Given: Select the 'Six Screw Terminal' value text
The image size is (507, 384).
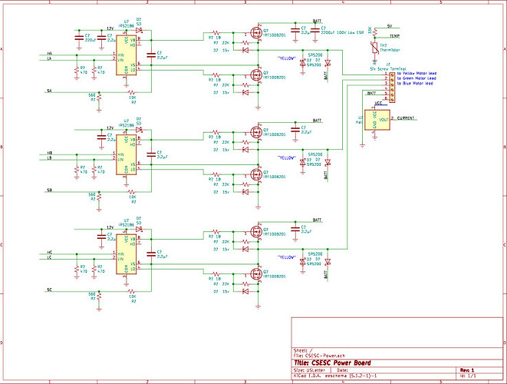Looking at the screenshot, I should coord(388,69).
